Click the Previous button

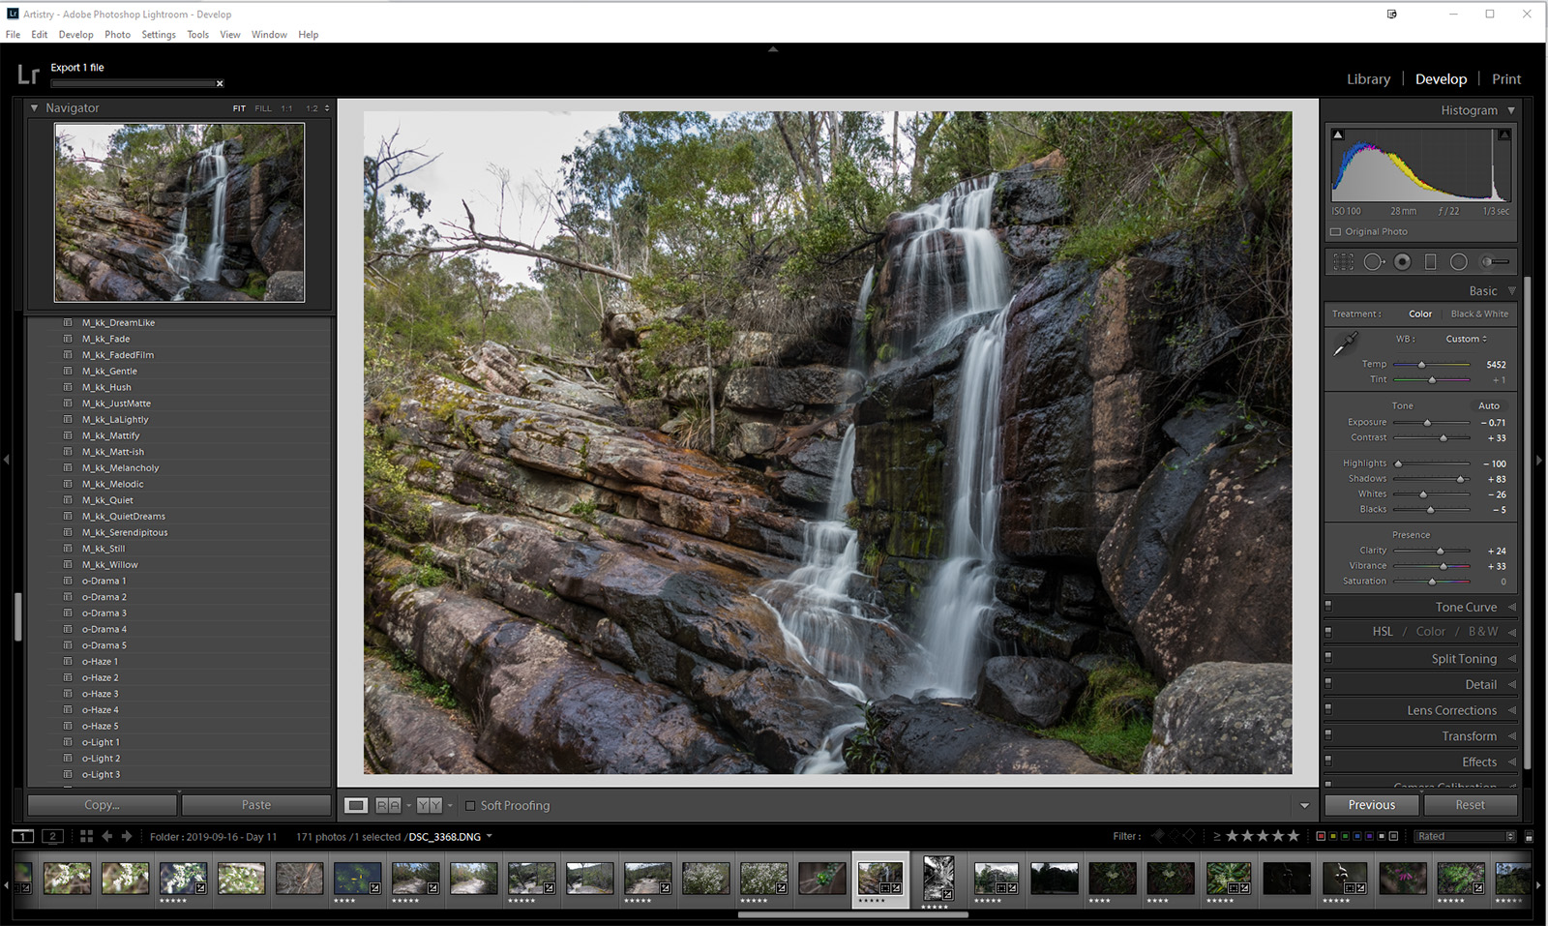click(x=1371, y=805)
